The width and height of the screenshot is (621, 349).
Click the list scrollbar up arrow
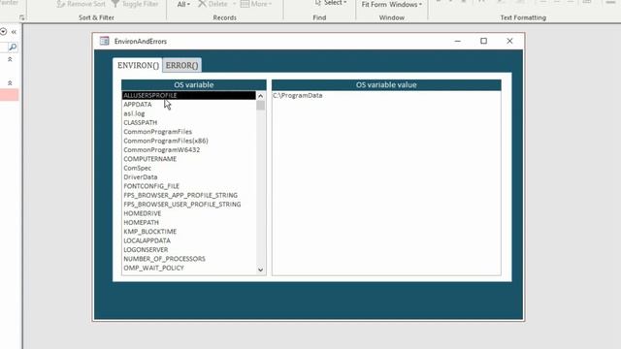click(261, 96)
